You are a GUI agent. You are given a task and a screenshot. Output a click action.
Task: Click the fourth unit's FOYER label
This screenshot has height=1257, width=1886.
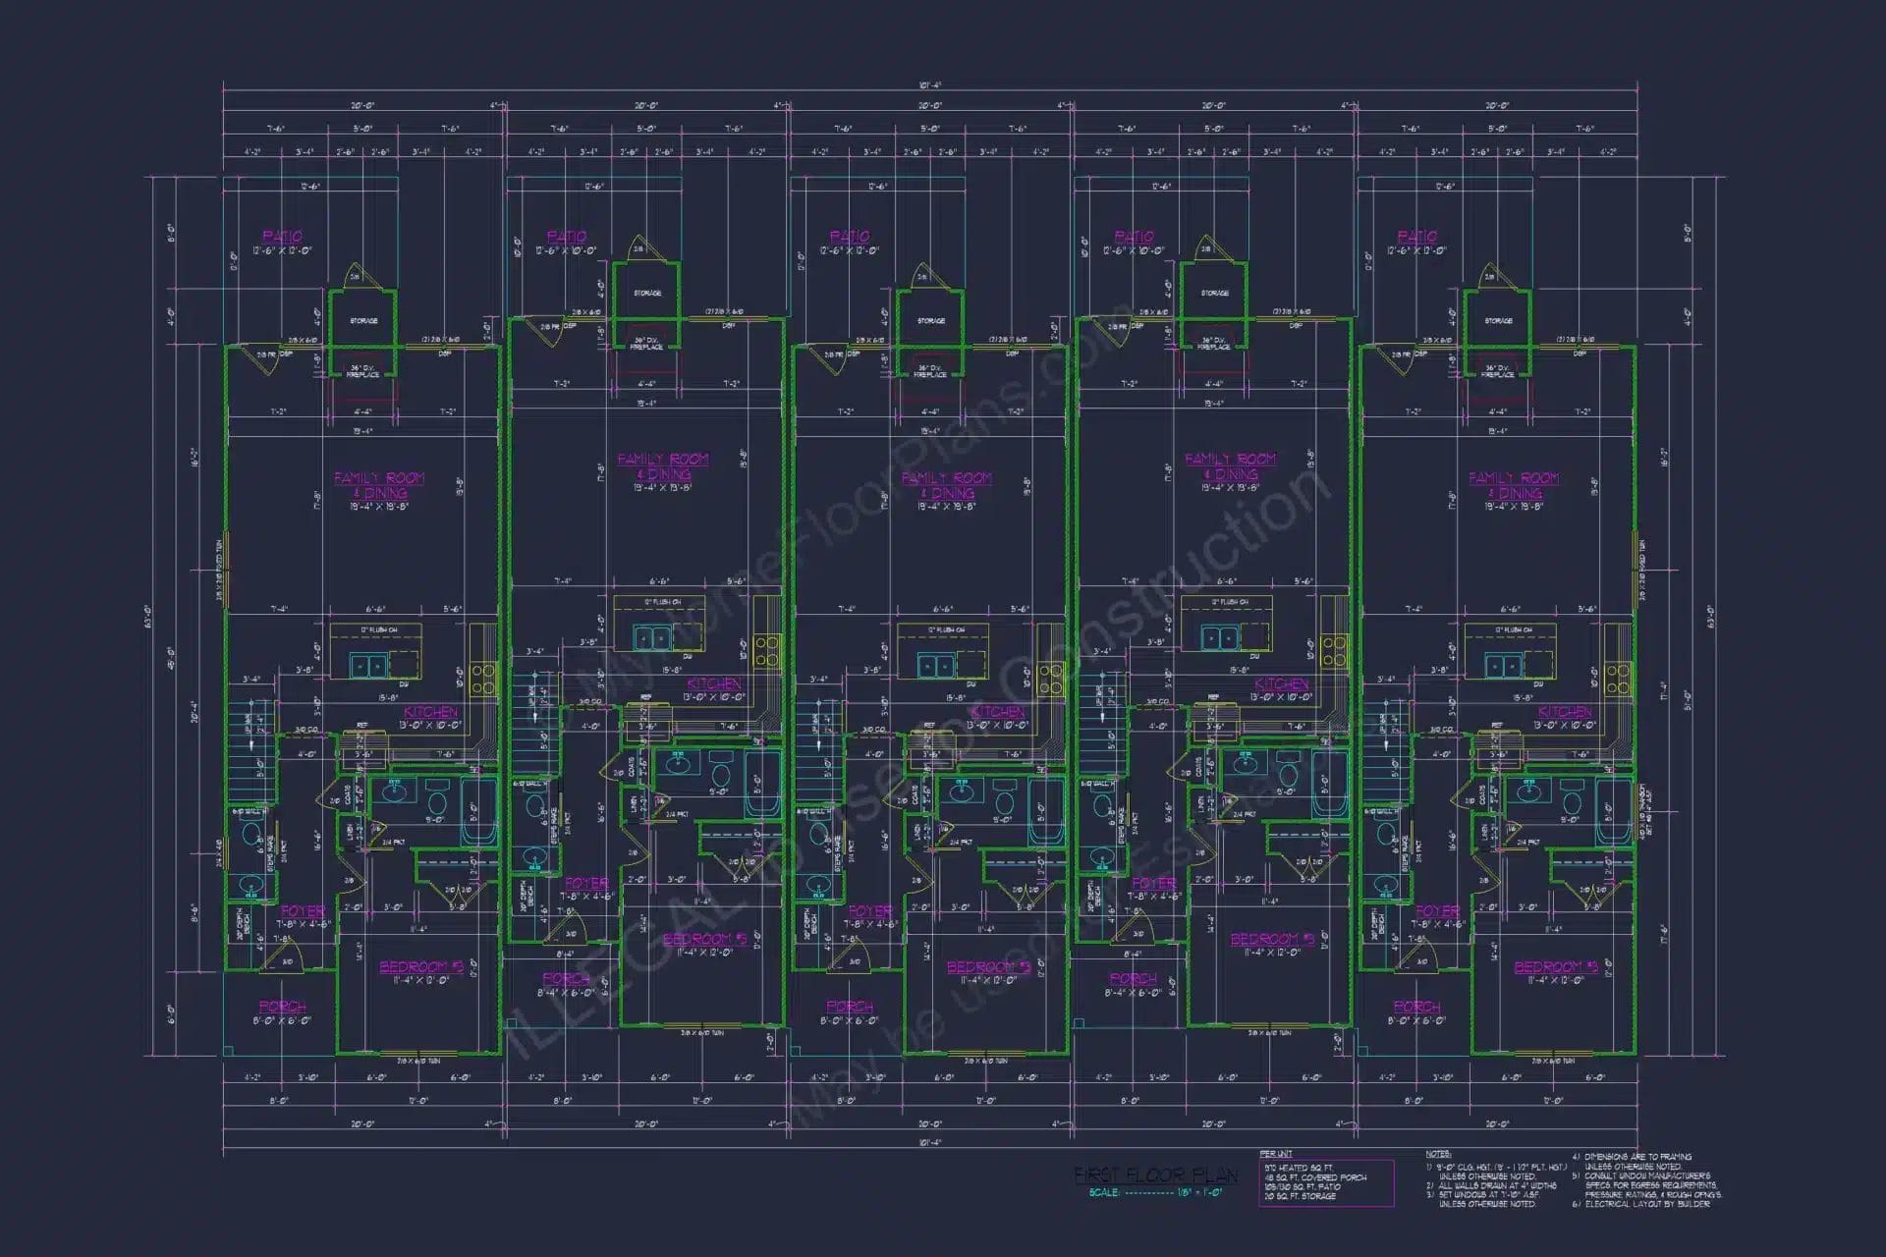(x=1153, y=884)
